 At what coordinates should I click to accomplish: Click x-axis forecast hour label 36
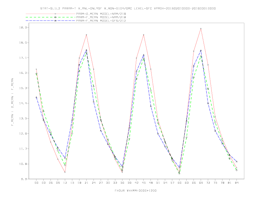coord(122,183)
